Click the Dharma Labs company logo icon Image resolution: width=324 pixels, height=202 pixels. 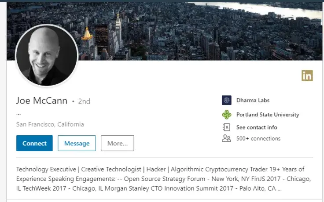[227, 101]
